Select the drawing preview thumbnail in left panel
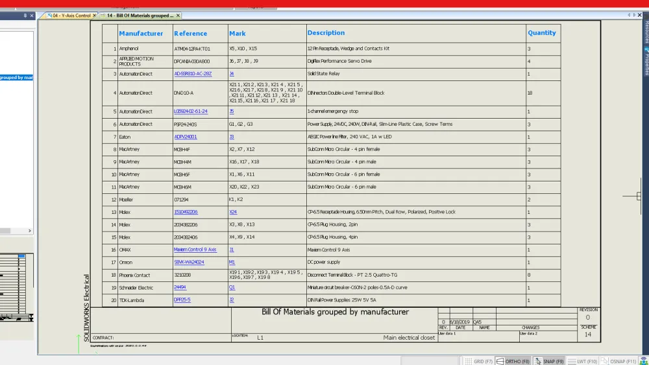The width and height of the screenshot is (649, 365). (17, 288)
